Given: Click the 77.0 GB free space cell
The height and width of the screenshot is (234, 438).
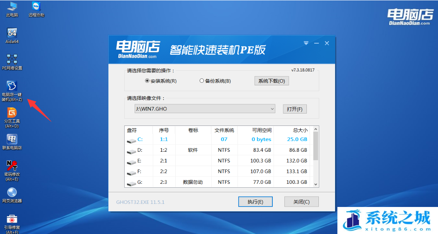Looking at the screenshot, I should pos(262,182).
